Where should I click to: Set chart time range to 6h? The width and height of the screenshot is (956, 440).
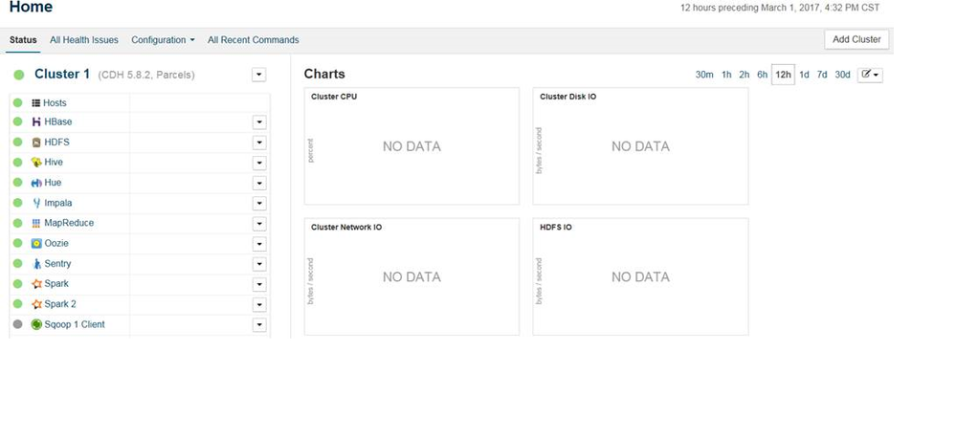pos(762,75)
